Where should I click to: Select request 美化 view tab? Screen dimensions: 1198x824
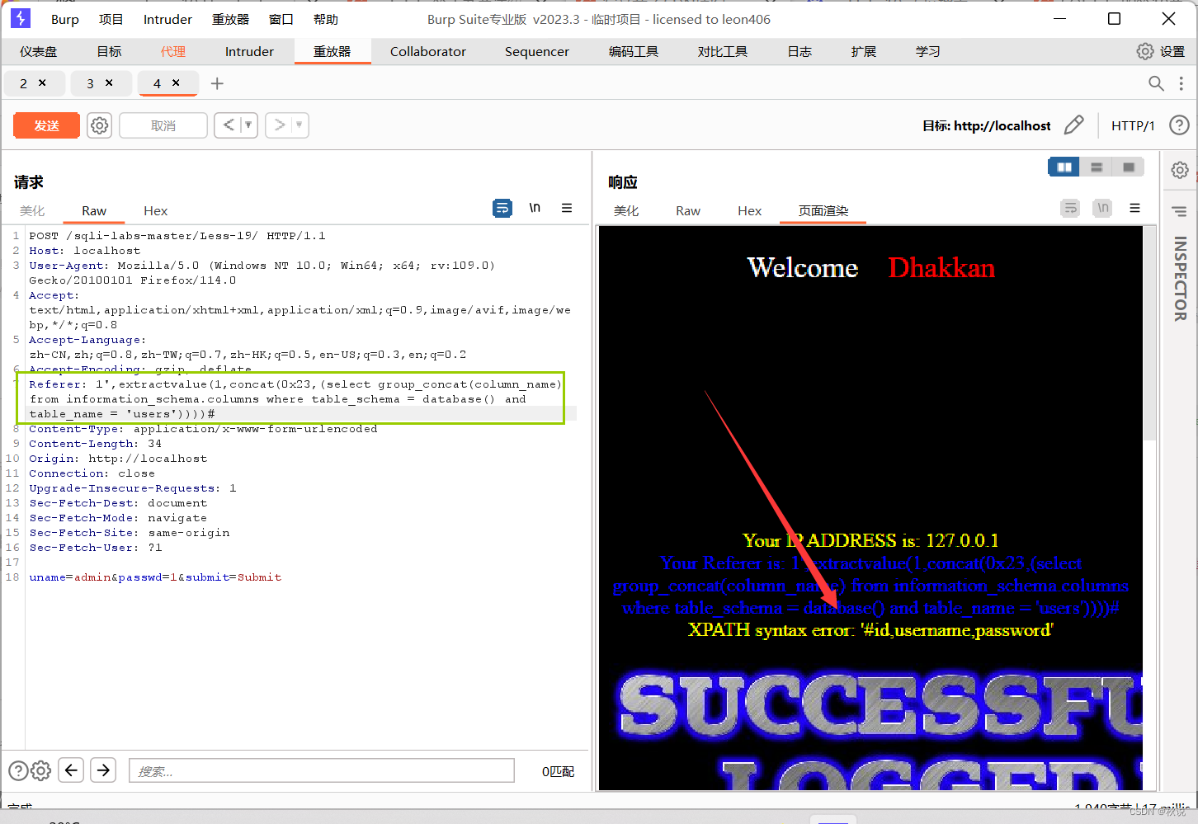(x=32, y=211)
